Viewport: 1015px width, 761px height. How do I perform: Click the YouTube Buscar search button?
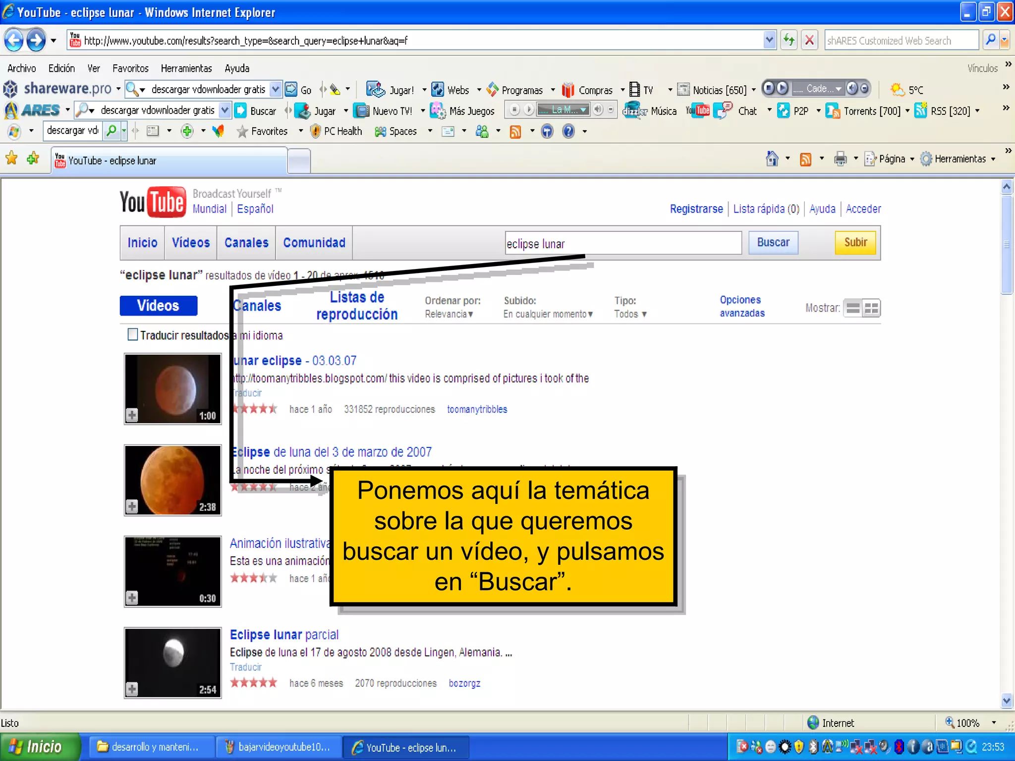point(773,243)
